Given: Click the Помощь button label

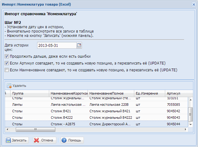Looking at the screenshot, I should [x=75, y=140].
